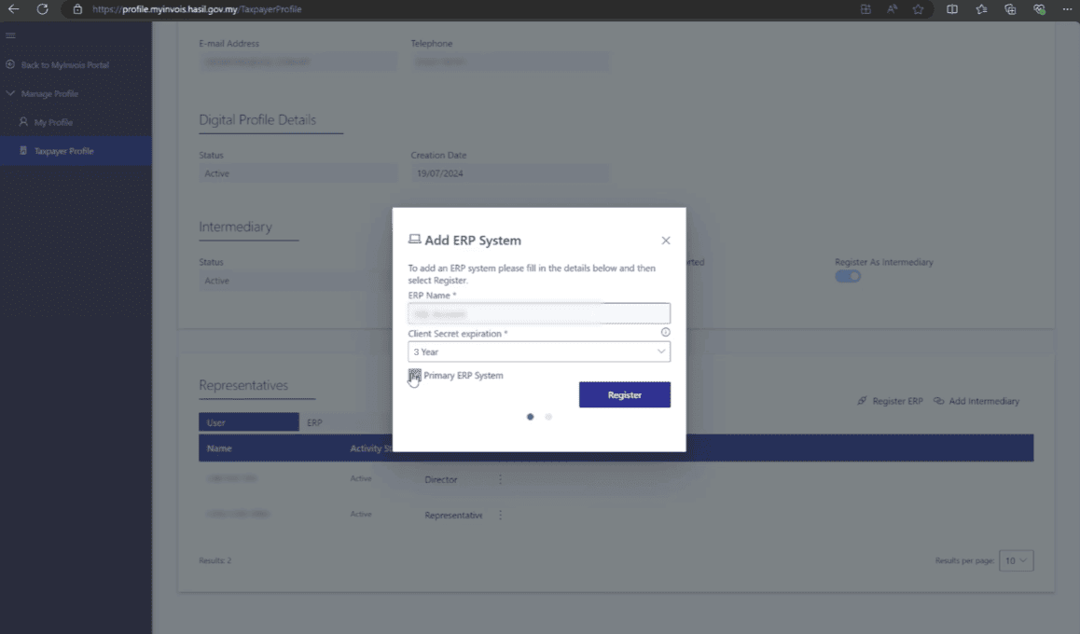Select the Director role cell
Viewport: 1080px width, 634px height.
coord(441,480)
